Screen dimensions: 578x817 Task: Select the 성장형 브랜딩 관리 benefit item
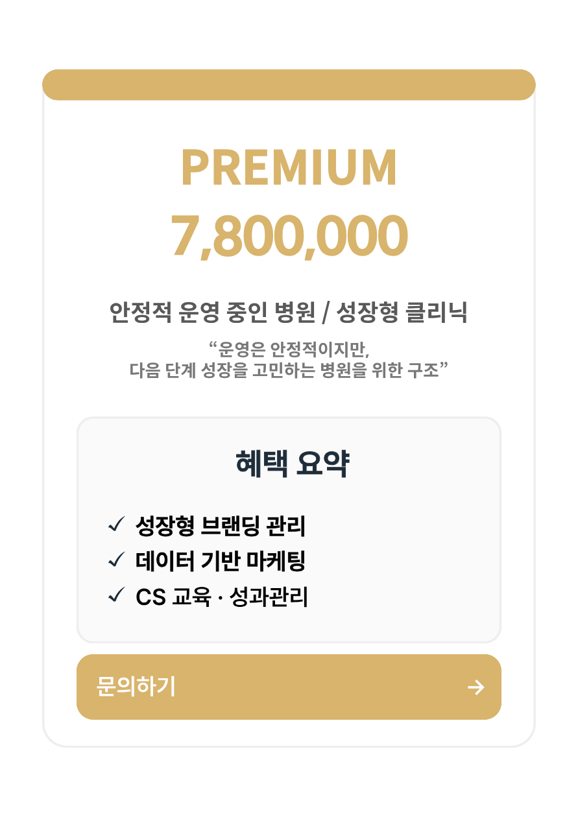[x=221, y=525]
